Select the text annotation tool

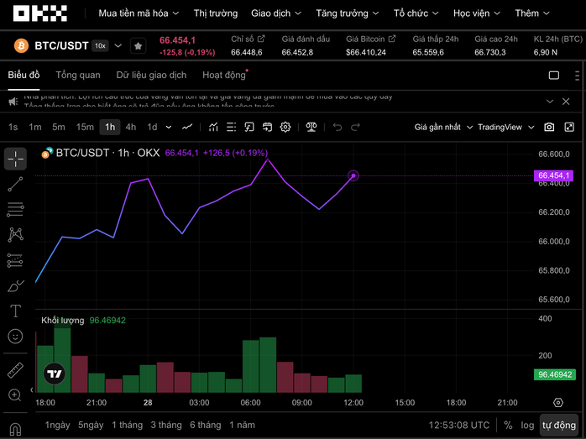[x=15, y=311]
